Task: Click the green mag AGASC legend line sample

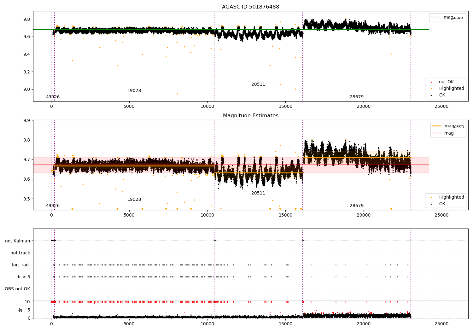Action: point(435,17)
